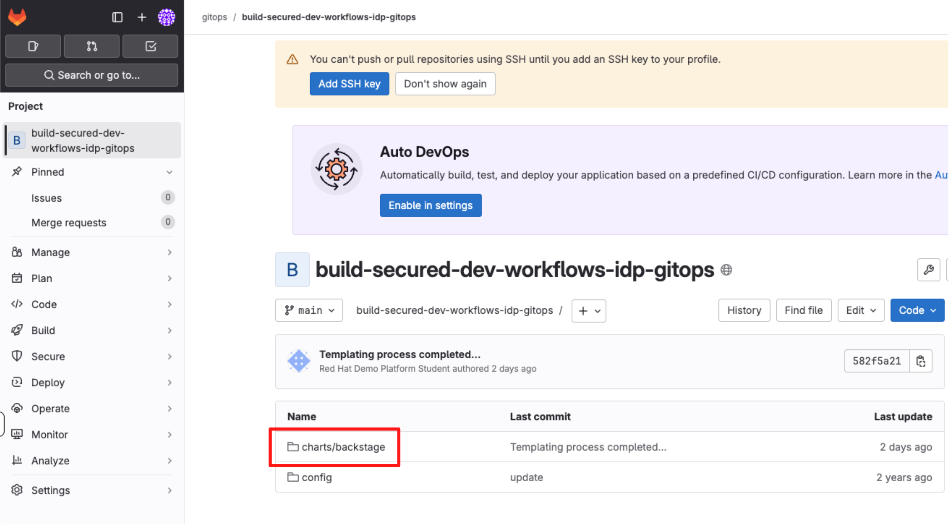Screen dimensions: 951x527
Task: Dismiss the warning with Don't show again
Action: [445, 84]
